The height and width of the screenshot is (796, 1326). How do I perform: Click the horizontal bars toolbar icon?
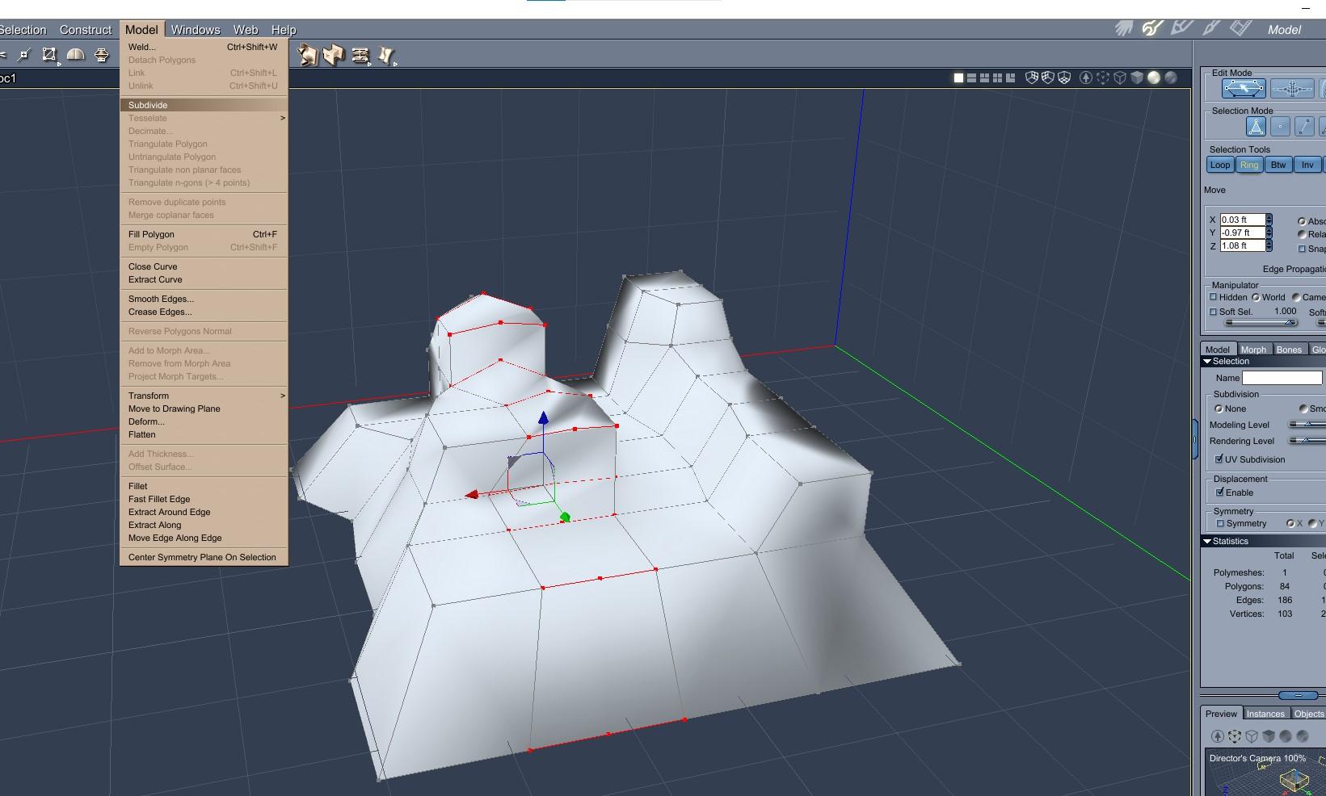360,55
